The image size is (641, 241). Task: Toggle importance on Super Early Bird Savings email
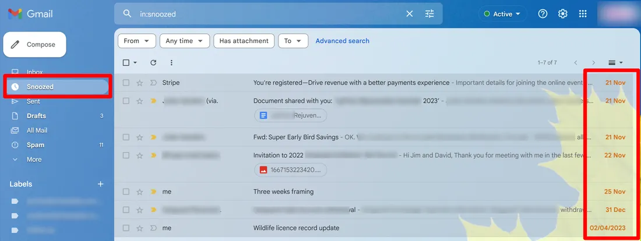pos(153,137)
